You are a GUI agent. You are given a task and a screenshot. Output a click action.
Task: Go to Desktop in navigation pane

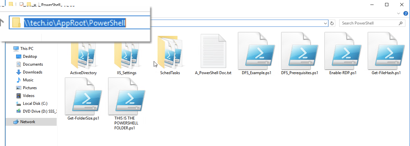pyautogui.click(x=30, y=57)
